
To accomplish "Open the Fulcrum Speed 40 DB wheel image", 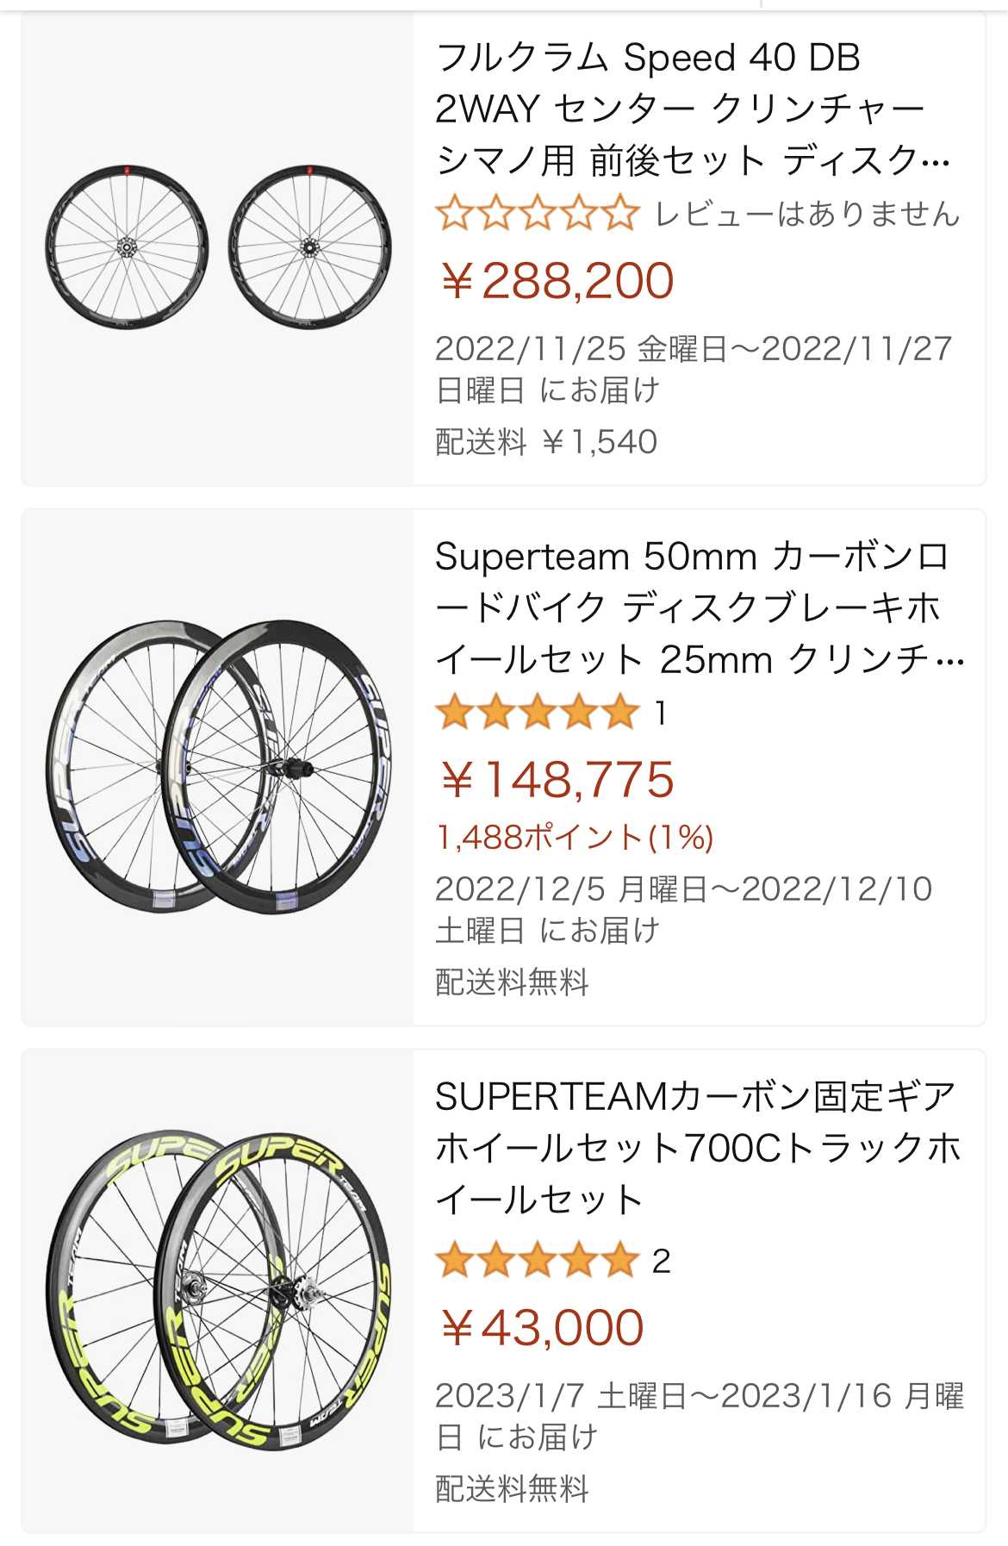I will pos(217,247).
